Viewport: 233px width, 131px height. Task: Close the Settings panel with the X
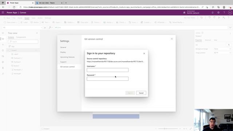point(172,39)
